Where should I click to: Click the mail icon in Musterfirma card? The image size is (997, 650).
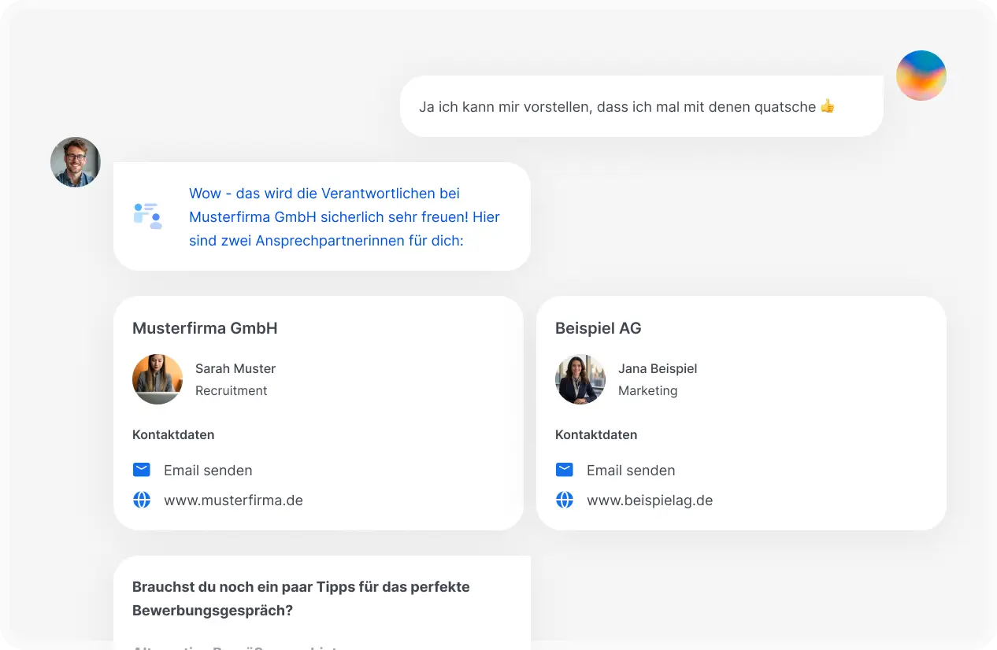142,470
